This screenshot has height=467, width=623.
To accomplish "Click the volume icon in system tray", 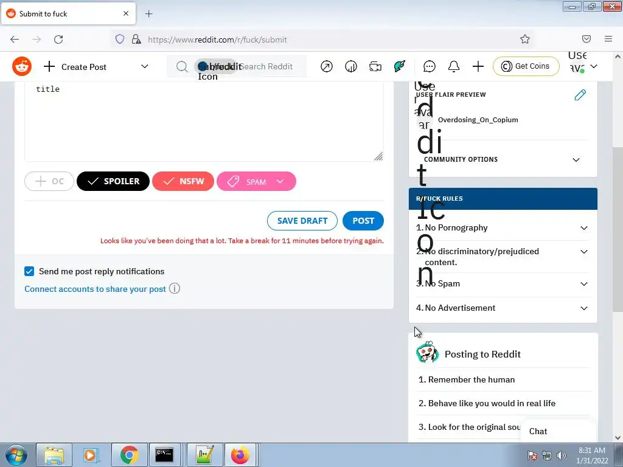I will pos(562,455).
